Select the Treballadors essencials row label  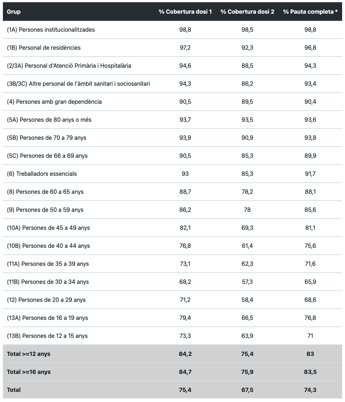(x=42, y=174)
